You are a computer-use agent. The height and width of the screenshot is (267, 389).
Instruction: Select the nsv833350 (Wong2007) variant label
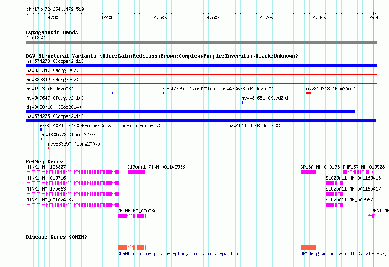(74, 144)
